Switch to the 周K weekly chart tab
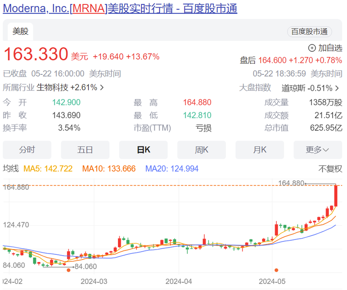 point(201,150)
